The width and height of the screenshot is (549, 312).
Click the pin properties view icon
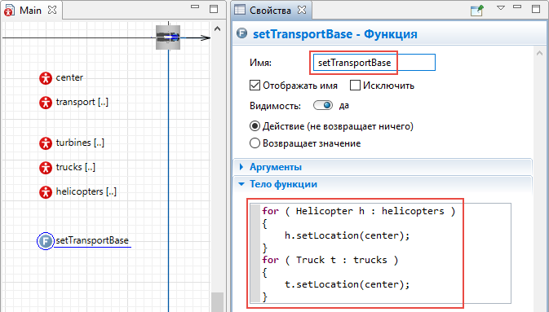pyautogui.click(x=477, y=11)
